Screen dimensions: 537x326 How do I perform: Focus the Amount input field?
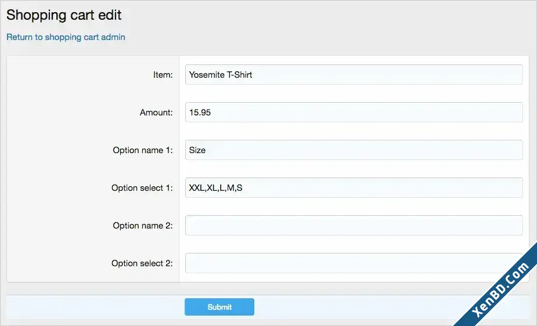[x=354, y=112]
